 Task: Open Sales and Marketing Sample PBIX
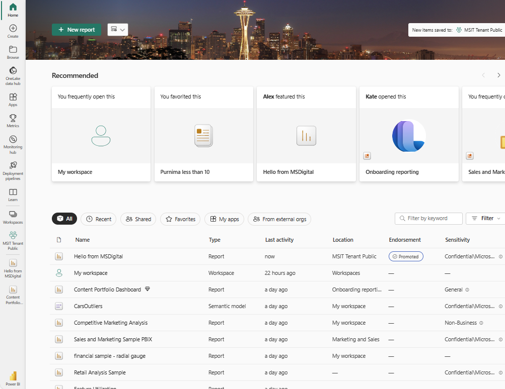[x=113, y=339]
